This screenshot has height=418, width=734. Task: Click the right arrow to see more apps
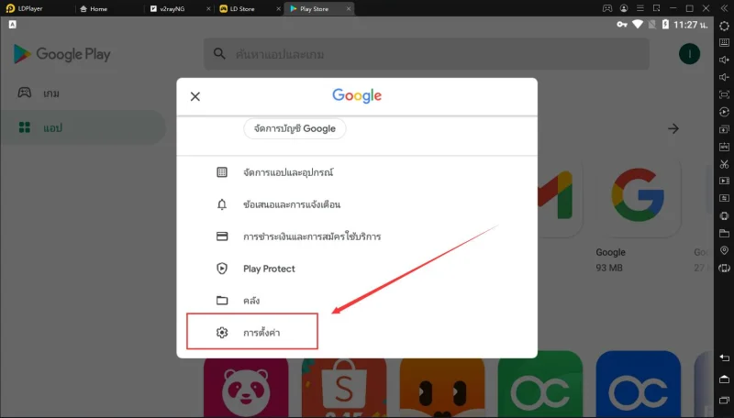[673, 128]
